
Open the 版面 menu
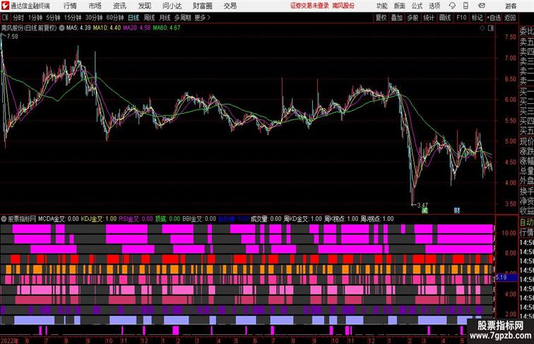click(x=400, y=6)
